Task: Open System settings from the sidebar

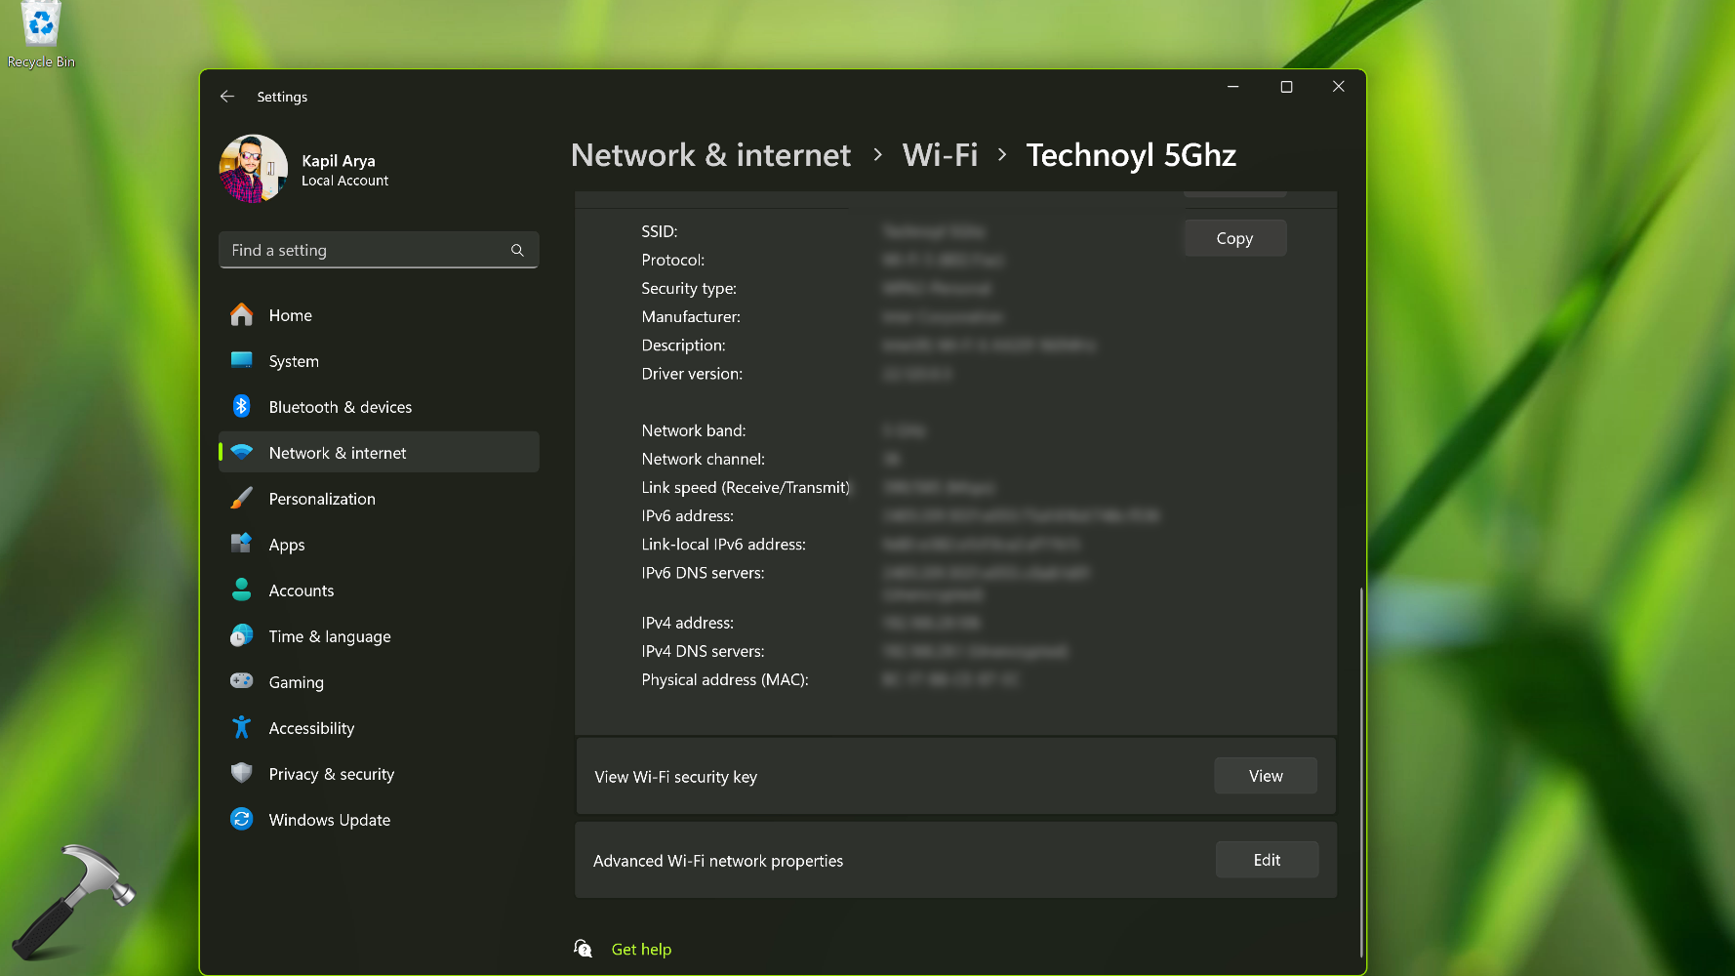Action: coord(293,361)
